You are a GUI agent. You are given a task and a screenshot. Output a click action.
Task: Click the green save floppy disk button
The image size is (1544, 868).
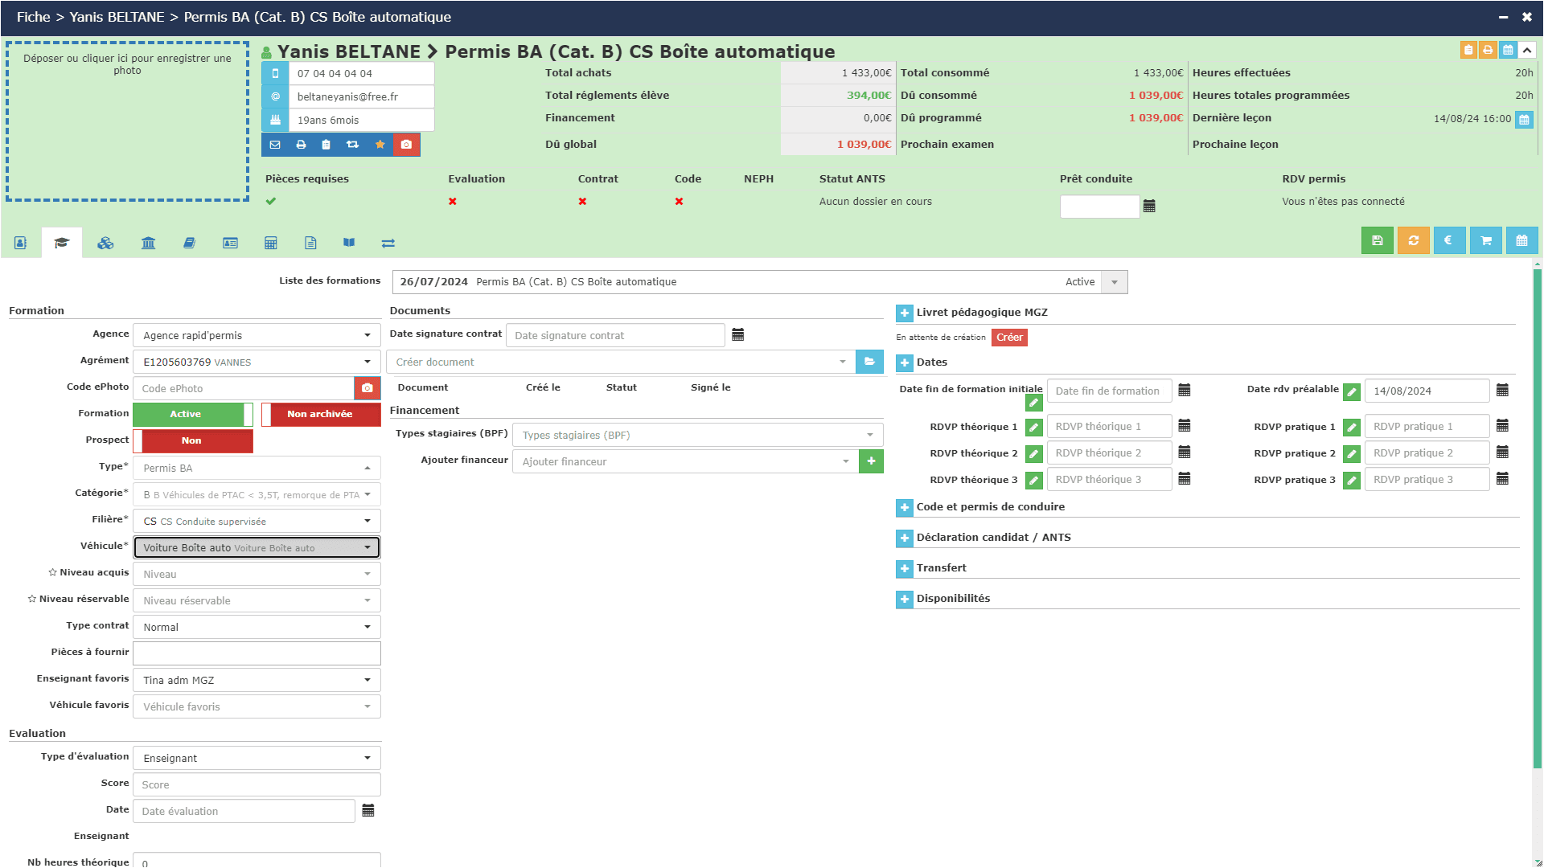1377,240
